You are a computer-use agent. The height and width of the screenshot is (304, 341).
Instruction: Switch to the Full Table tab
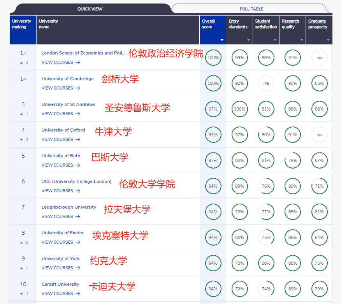point(251,9)
